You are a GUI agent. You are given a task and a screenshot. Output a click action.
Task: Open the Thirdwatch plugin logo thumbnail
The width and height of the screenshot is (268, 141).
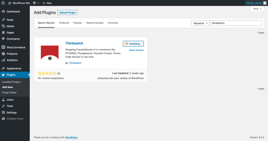[x=50, y=53]
